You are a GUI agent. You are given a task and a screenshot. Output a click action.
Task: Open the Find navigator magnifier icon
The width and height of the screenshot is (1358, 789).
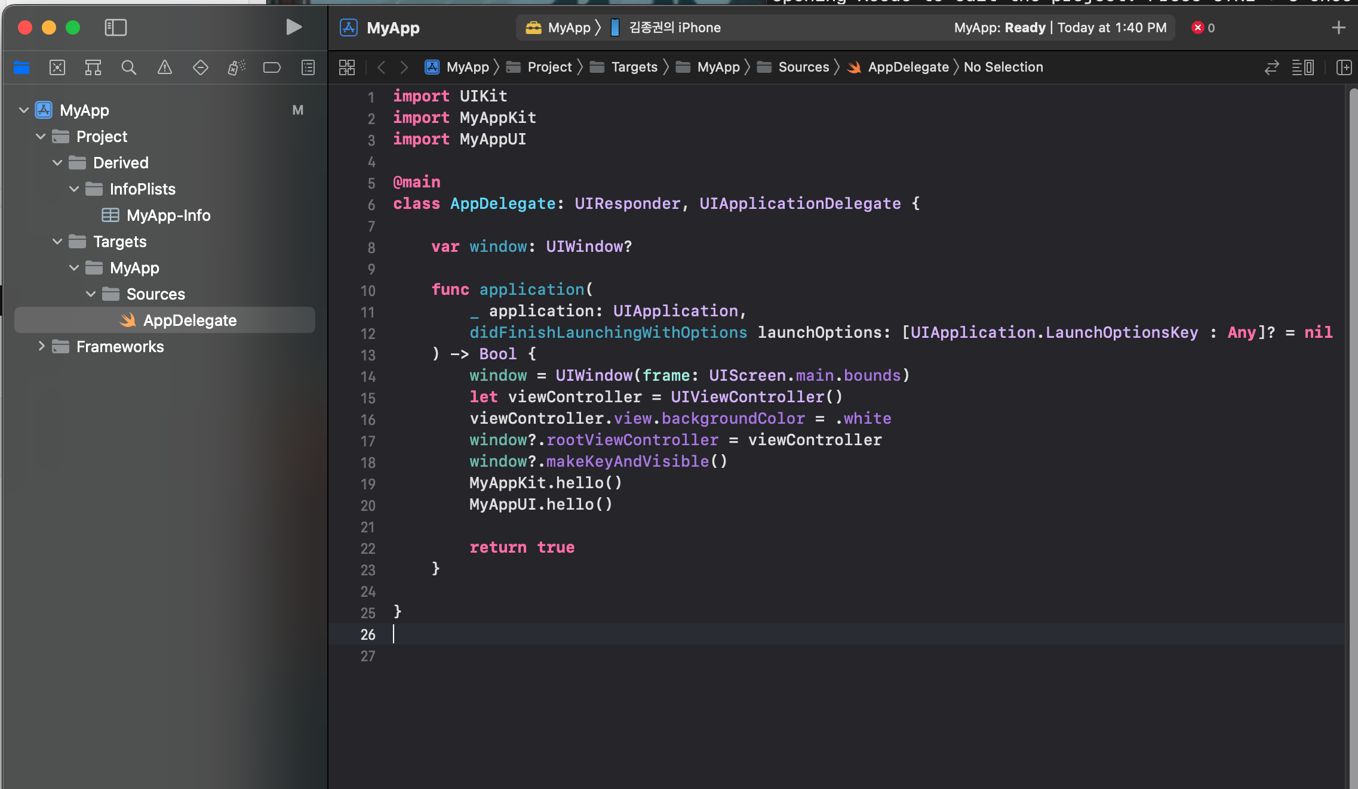point(129,67)
